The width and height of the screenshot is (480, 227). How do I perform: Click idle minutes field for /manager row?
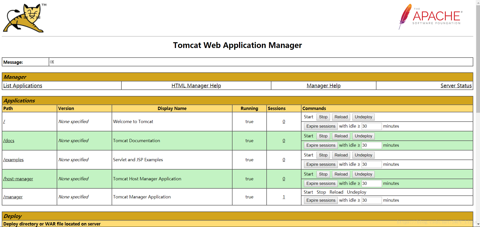(x=372, y=200)
